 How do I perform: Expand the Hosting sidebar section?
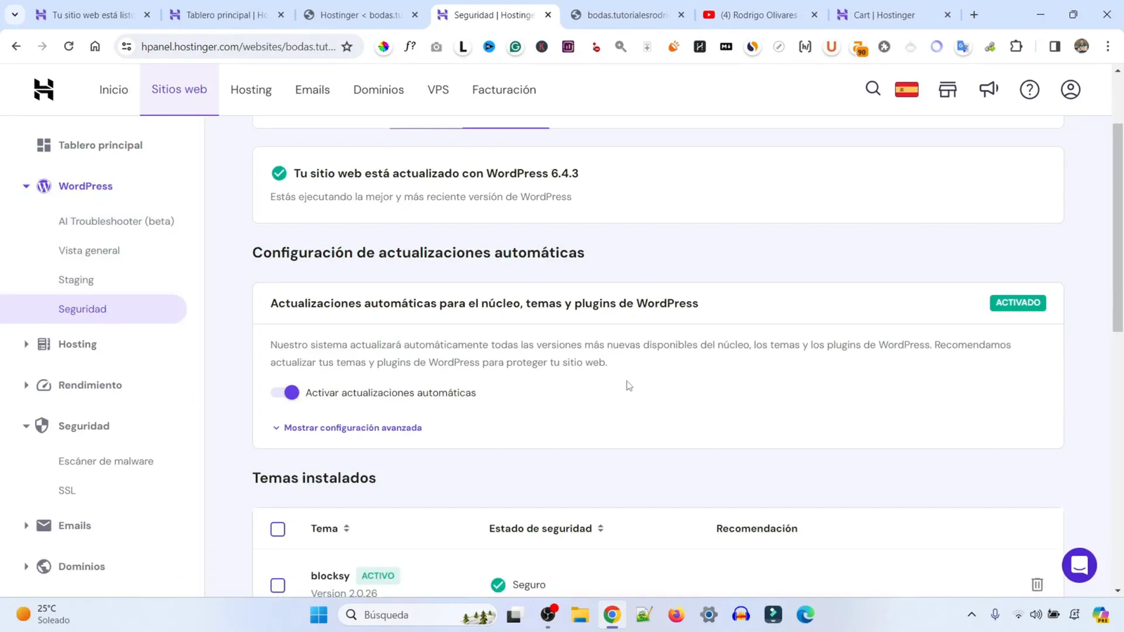click(x=26, y=344)
